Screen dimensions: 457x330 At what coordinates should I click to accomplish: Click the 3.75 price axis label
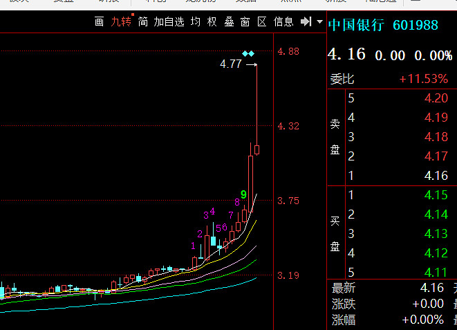[288, 201]
